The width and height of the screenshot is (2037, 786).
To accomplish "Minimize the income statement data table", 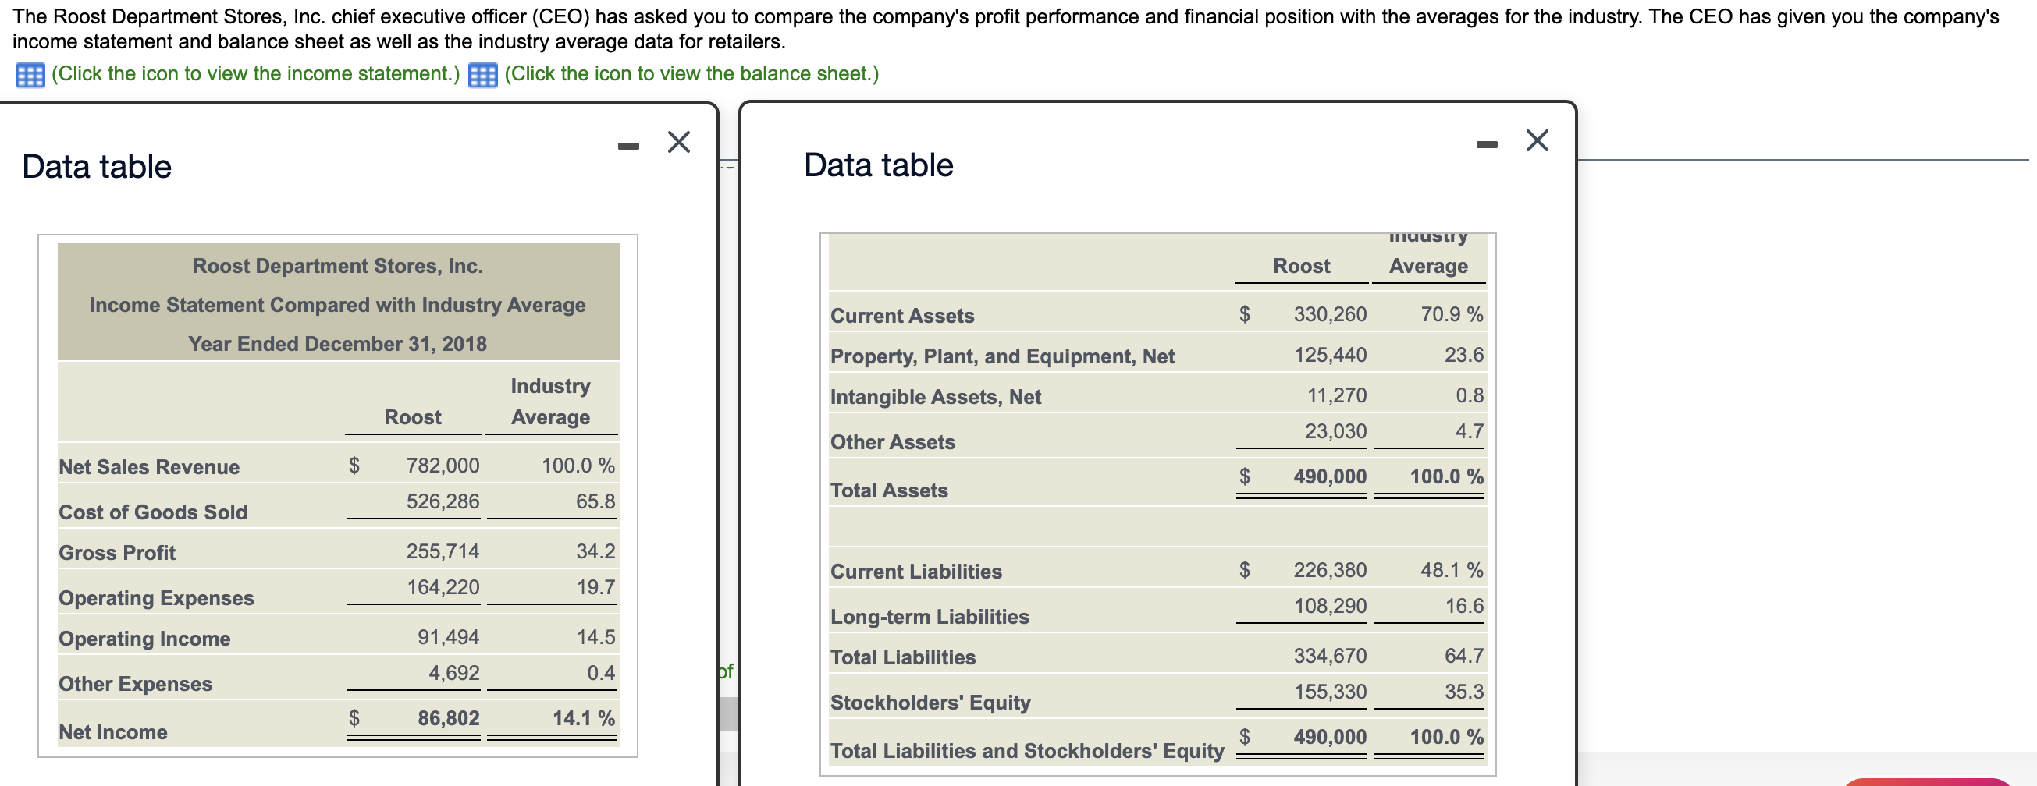I will pyautogui.click(x=627, y=145).
